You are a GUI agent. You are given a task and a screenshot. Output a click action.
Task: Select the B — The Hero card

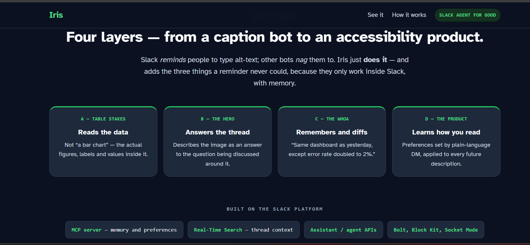[217, 141]
